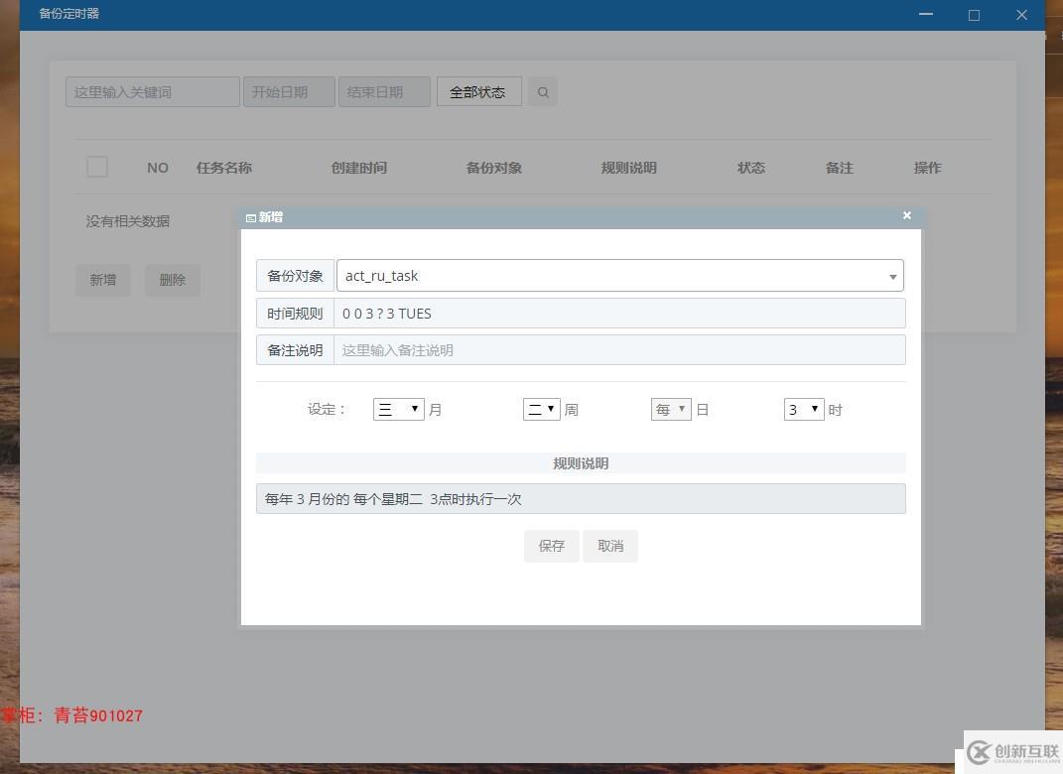
Task: Open the day (日) selector
Action: pyautogui.click(x=671, y=409)
